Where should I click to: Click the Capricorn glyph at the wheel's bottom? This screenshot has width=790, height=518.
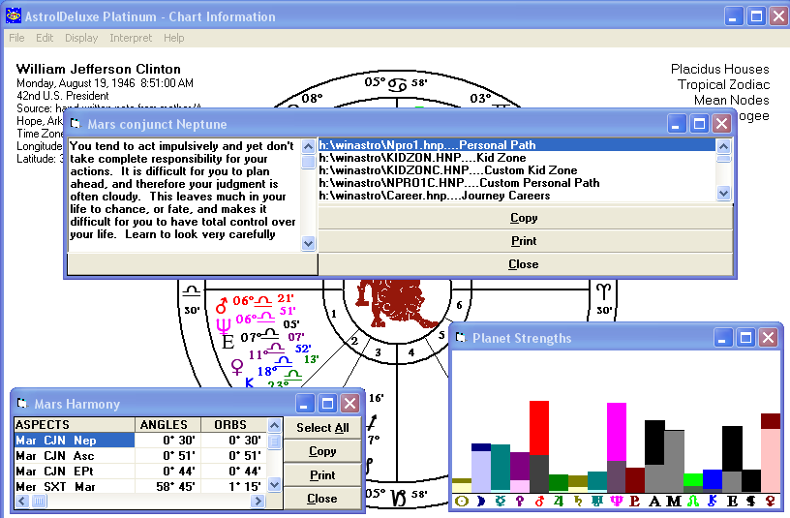coord(399,498)
